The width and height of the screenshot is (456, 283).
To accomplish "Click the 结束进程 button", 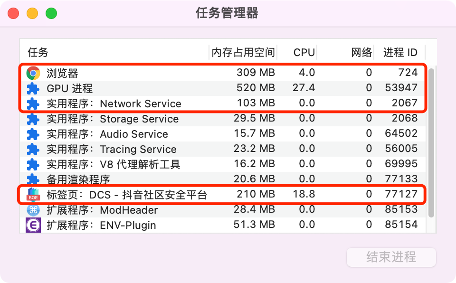I will click(x=391, y=257).
